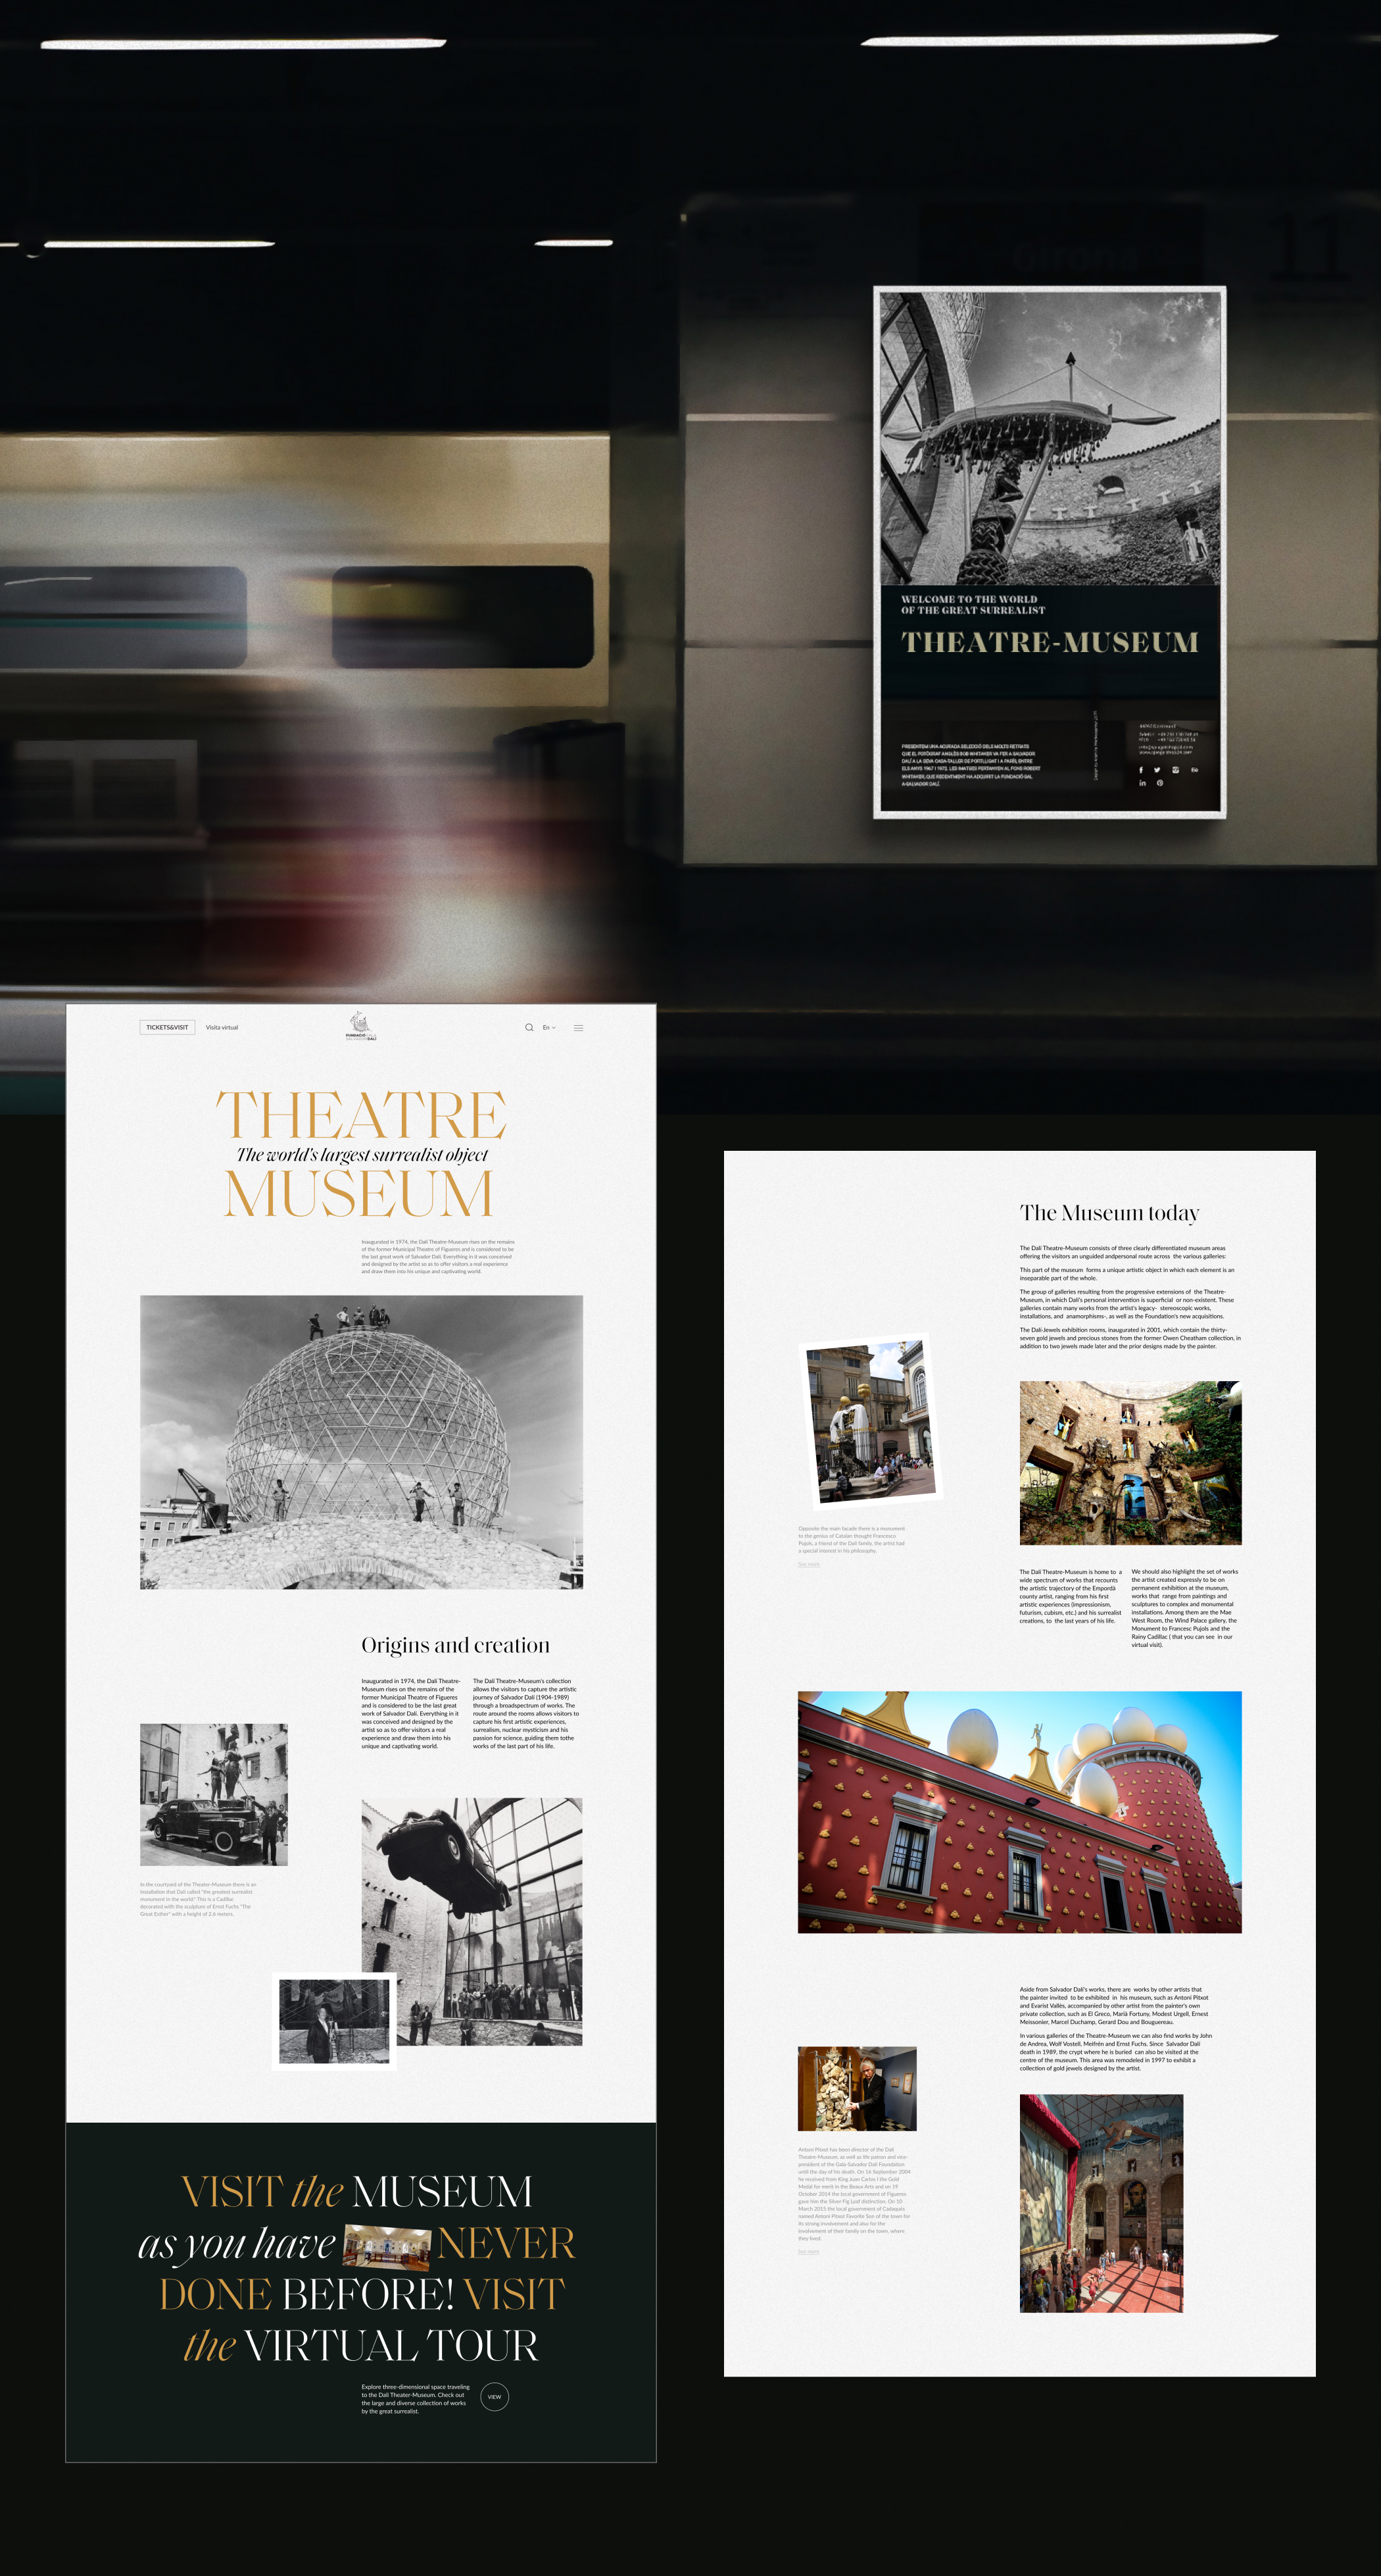
Task: Click the Pinterest icon on the poster
Action: coord(1160,783)
